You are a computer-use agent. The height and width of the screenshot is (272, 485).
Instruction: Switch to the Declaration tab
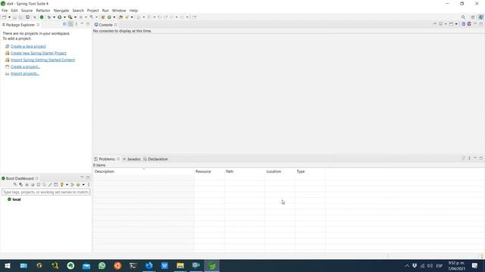click(155, 159)
